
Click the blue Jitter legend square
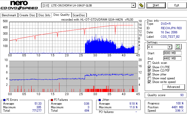click(100, 100)
